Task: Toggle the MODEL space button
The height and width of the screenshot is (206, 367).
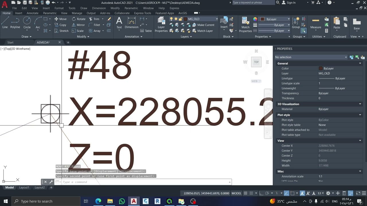Action: [x=237, y=193]
